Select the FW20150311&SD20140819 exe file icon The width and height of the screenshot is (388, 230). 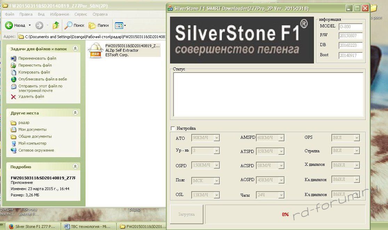[x=96, y=50]
